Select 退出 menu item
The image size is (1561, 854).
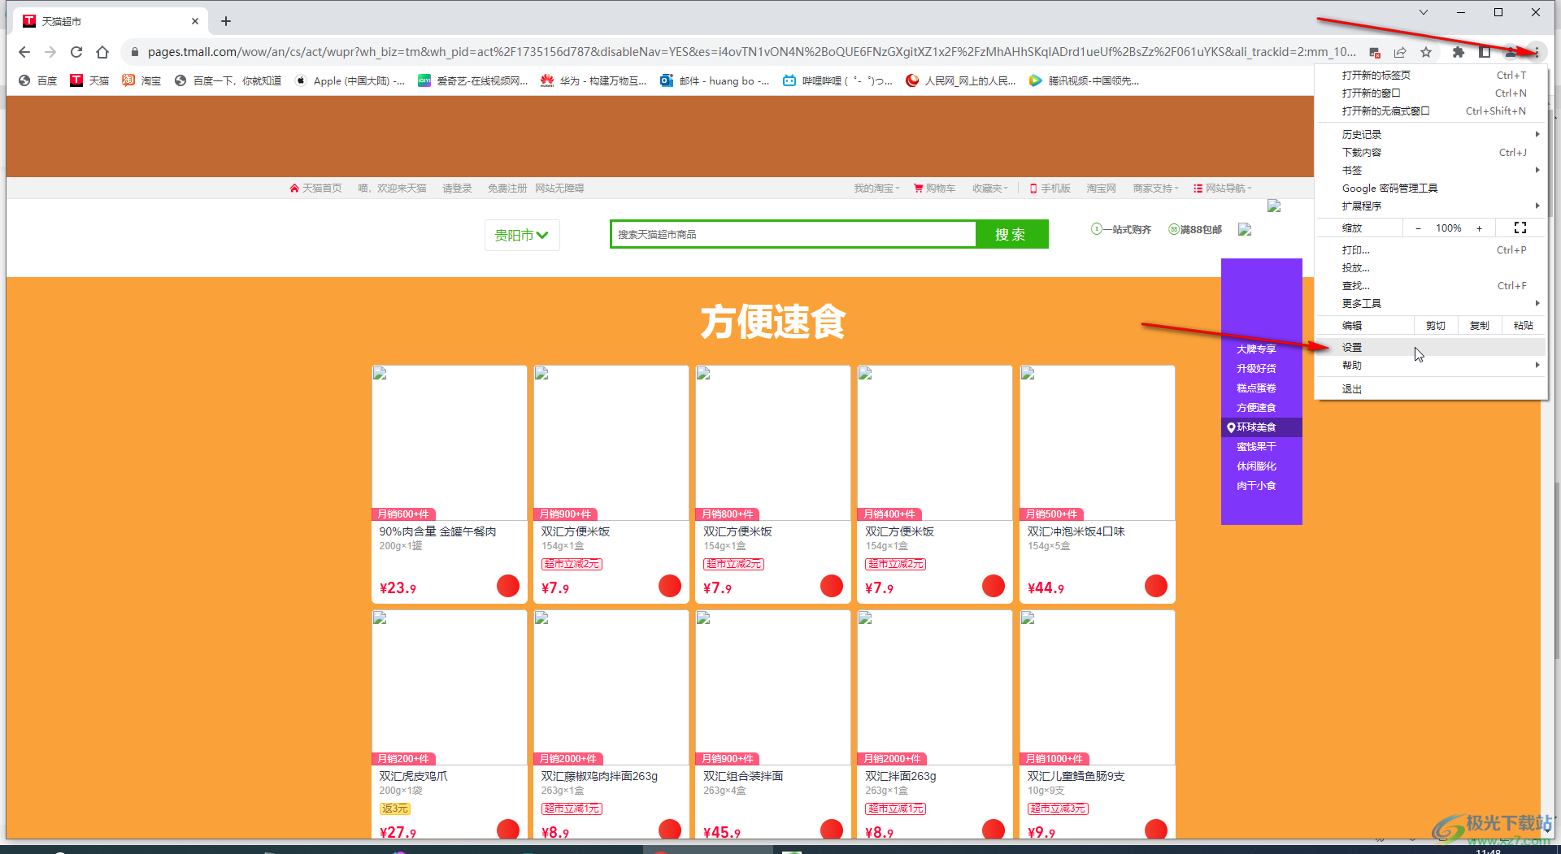click(x=1432, y=388)
